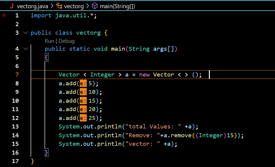Collapse the vectorg class fold chevron
The height and width of the screenshot is (167, 275).
[x=25, y=33]
